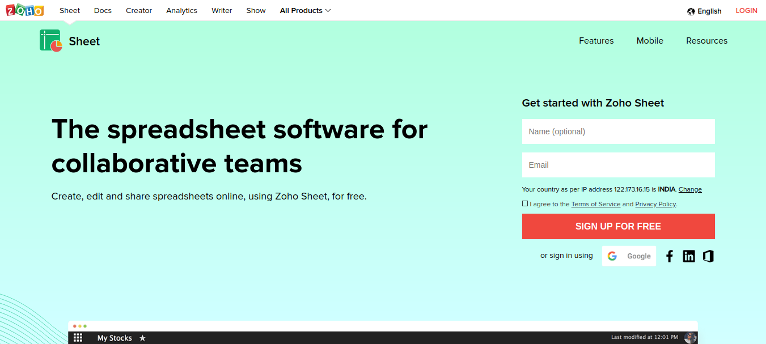Click the user avatar in the spreadsheet preview
The width and height of the screenshot is (766, 344).
690,338
